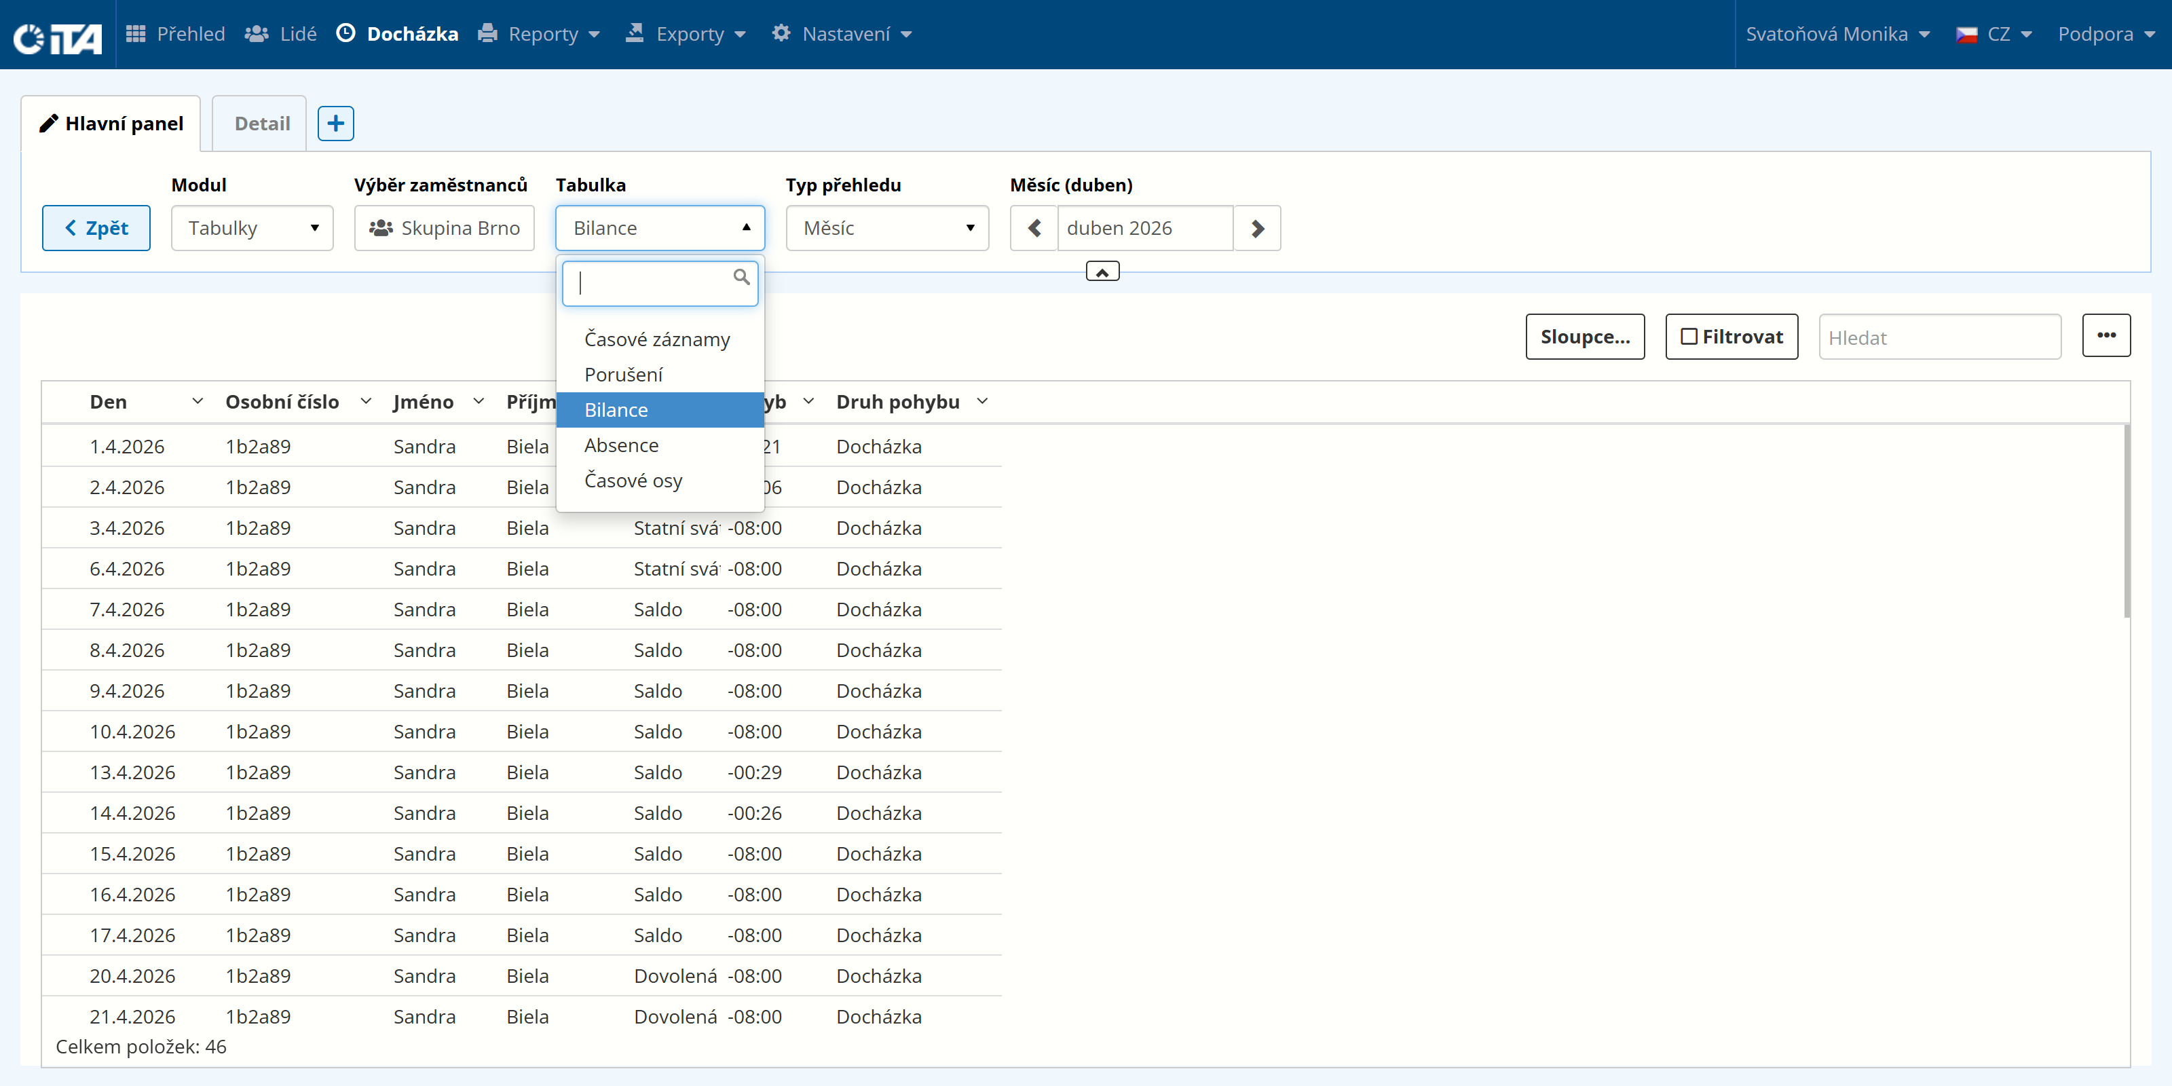Screen dimensions: 2172x1086
Task: Click the Exporty download icon
Action: pos(635,34)
